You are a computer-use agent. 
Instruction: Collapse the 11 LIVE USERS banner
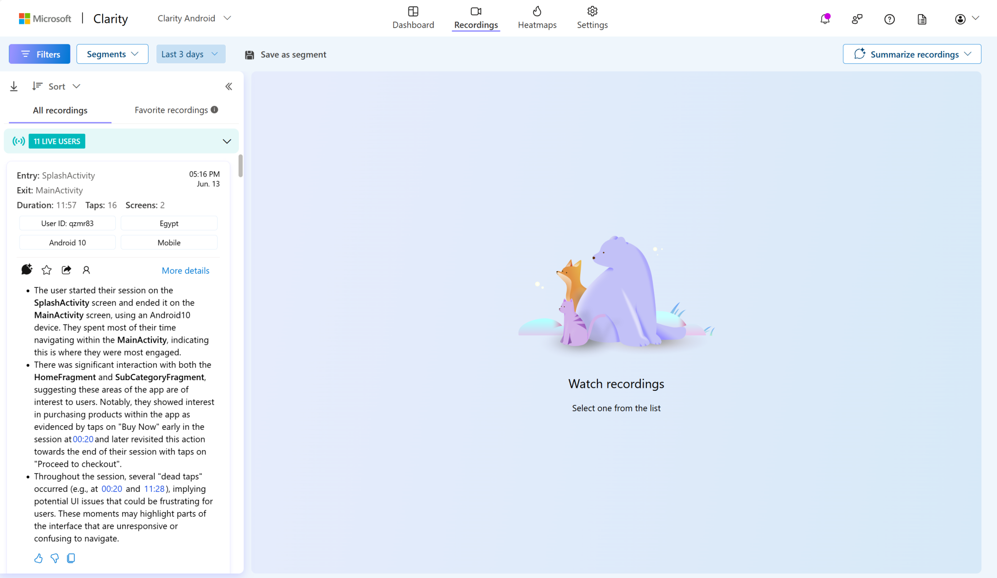(x=226, y=141)
